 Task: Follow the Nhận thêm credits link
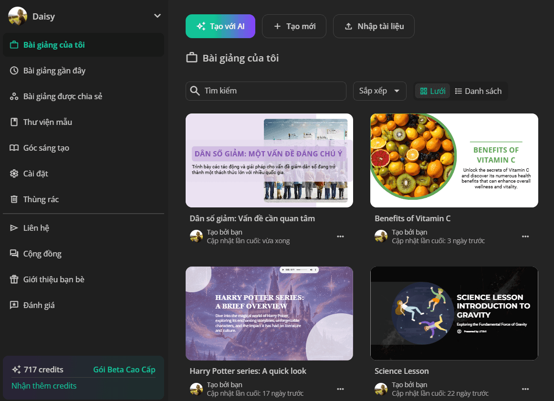pos(44,386)
